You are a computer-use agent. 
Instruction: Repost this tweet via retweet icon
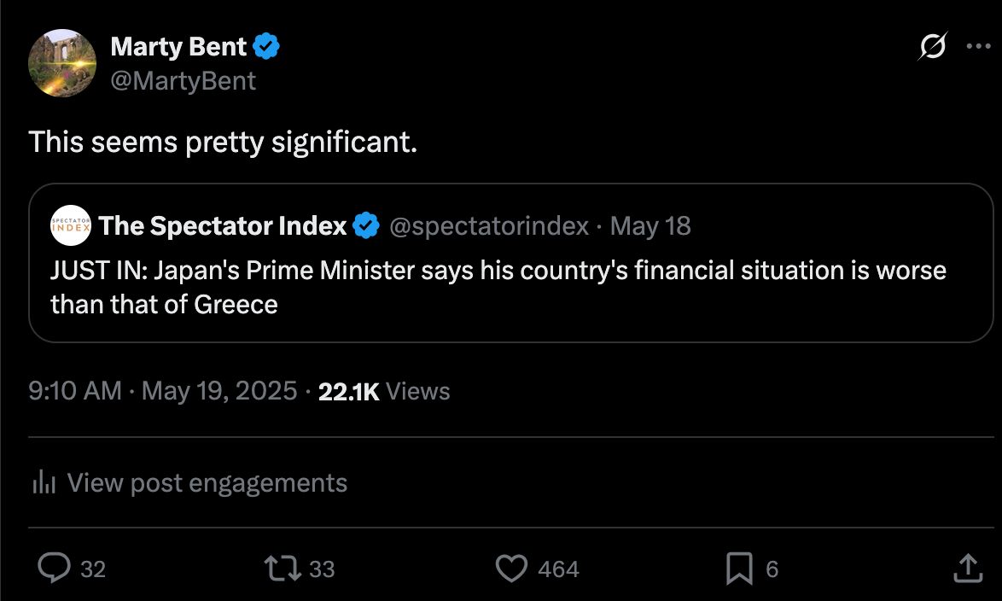283,569
